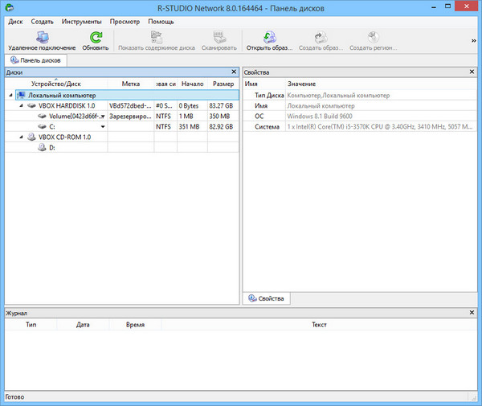Expand the toolbar overflow chevron
The height and width of the screenshot is (406, 482).
click(474, 40)
